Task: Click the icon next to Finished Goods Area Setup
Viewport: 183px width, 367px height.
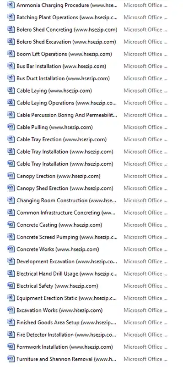Action: (x=11, y=322)
